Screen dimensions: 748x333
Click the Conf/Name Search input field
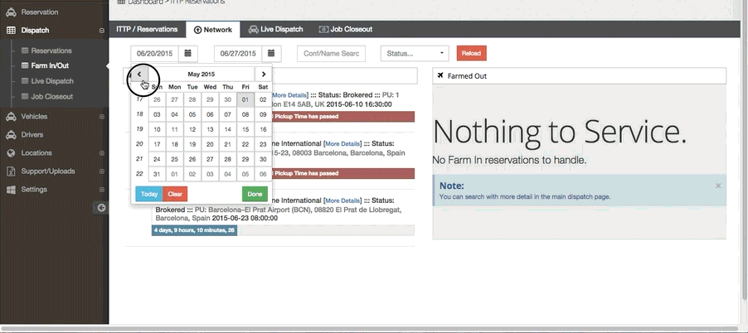(331, 53)
